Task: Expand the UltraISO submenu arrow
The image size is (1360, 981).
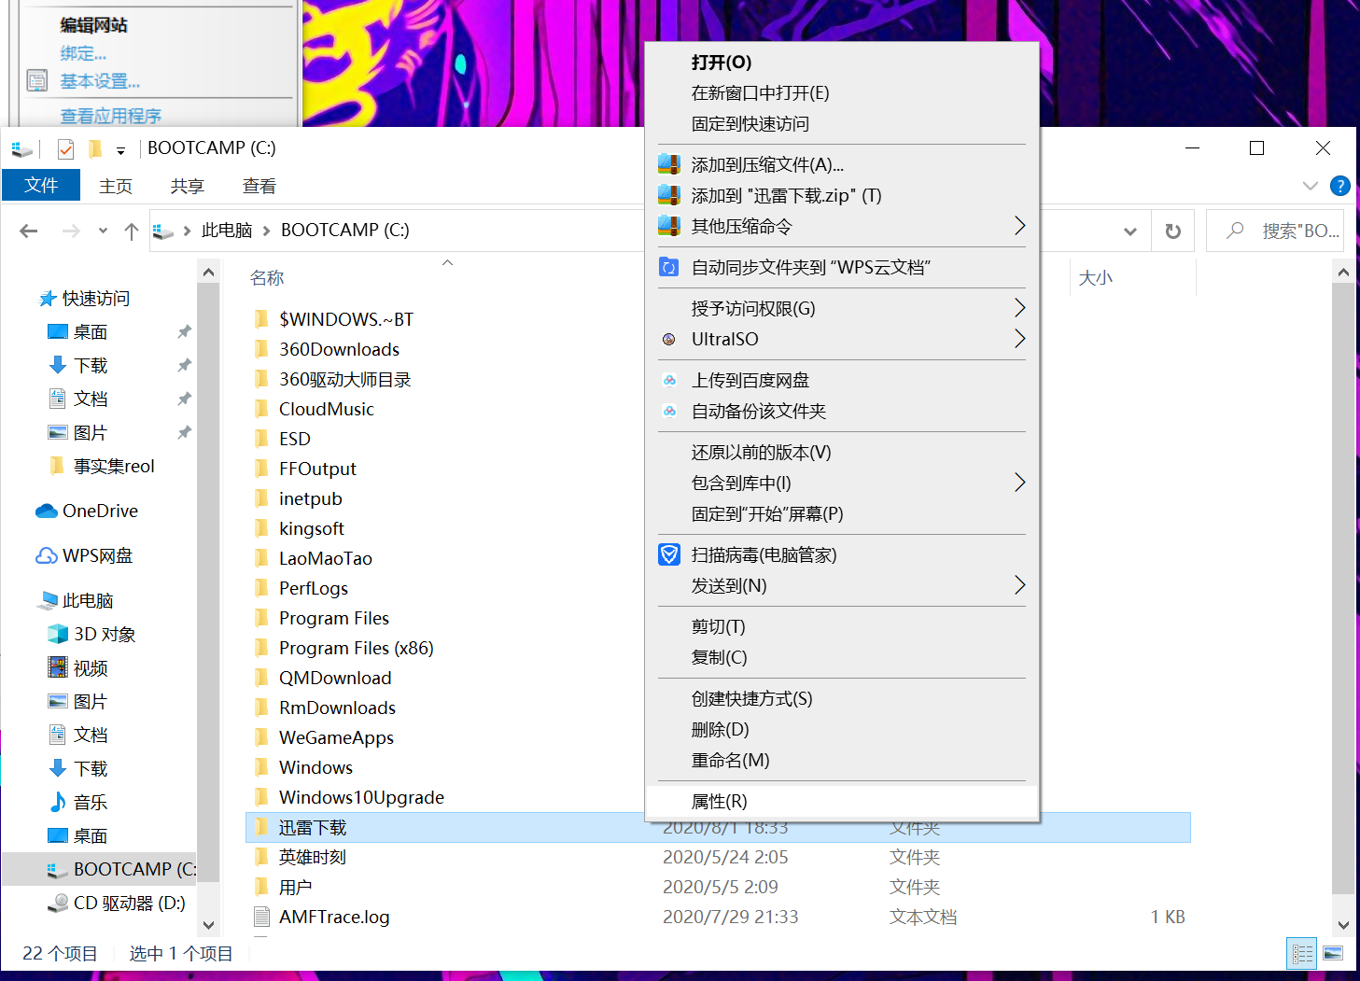Action: click(x=1019, y=339)
